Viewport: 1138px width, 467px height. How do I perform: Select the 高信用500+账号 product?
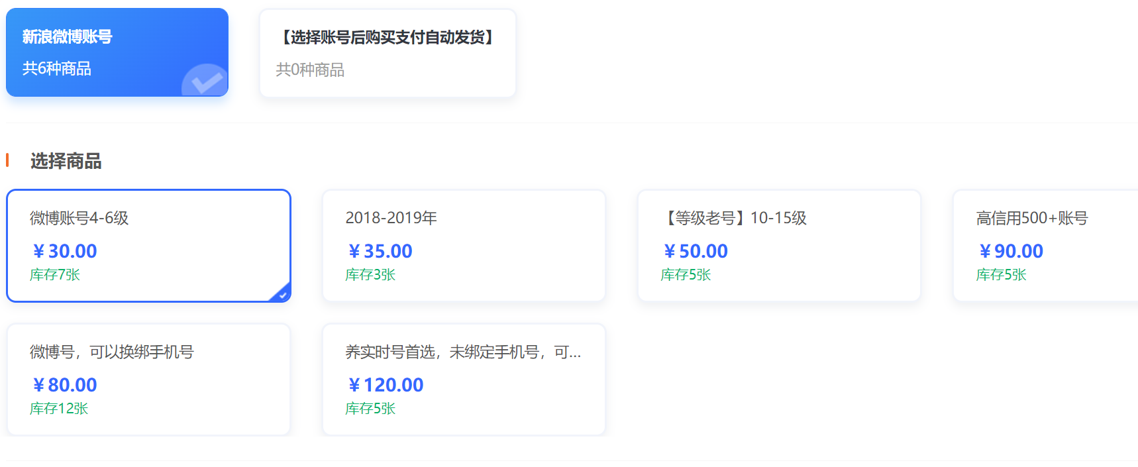point(1060,245)
